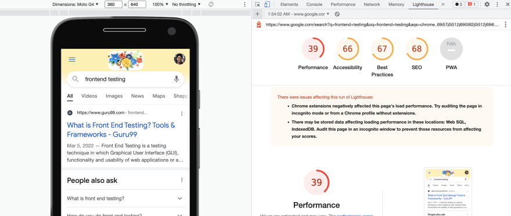511x216 pixels.
Task: Open Google account profile avatar
Action: tap(179, 59)
